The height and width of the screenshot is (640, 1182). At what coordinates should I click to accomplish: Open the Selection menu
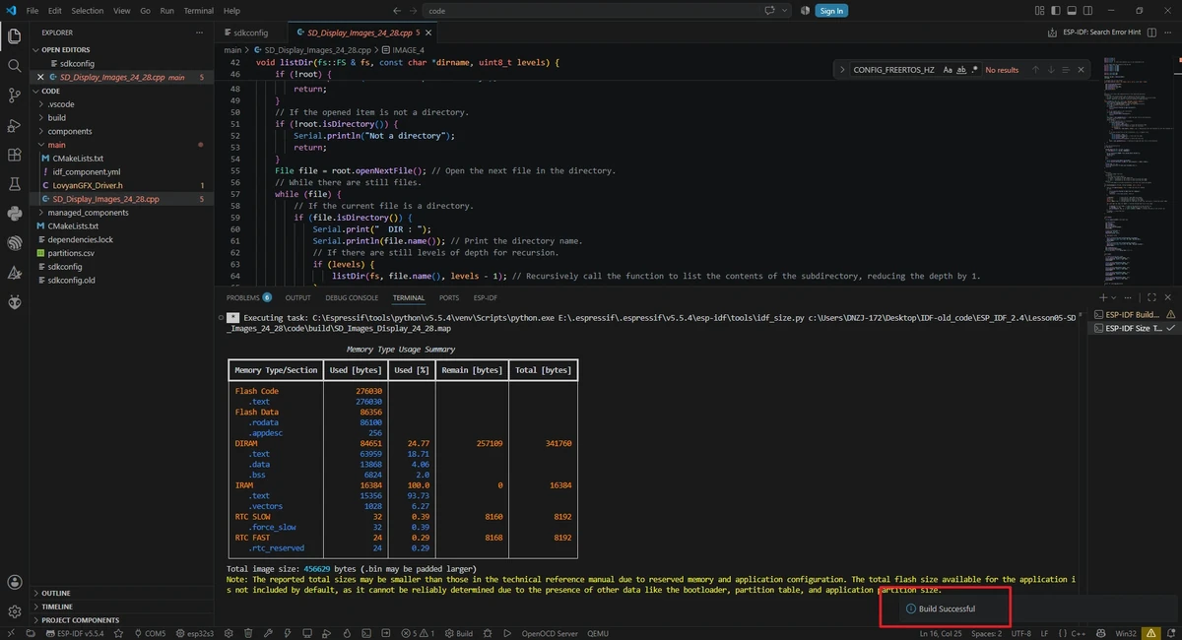click(87, 11)
